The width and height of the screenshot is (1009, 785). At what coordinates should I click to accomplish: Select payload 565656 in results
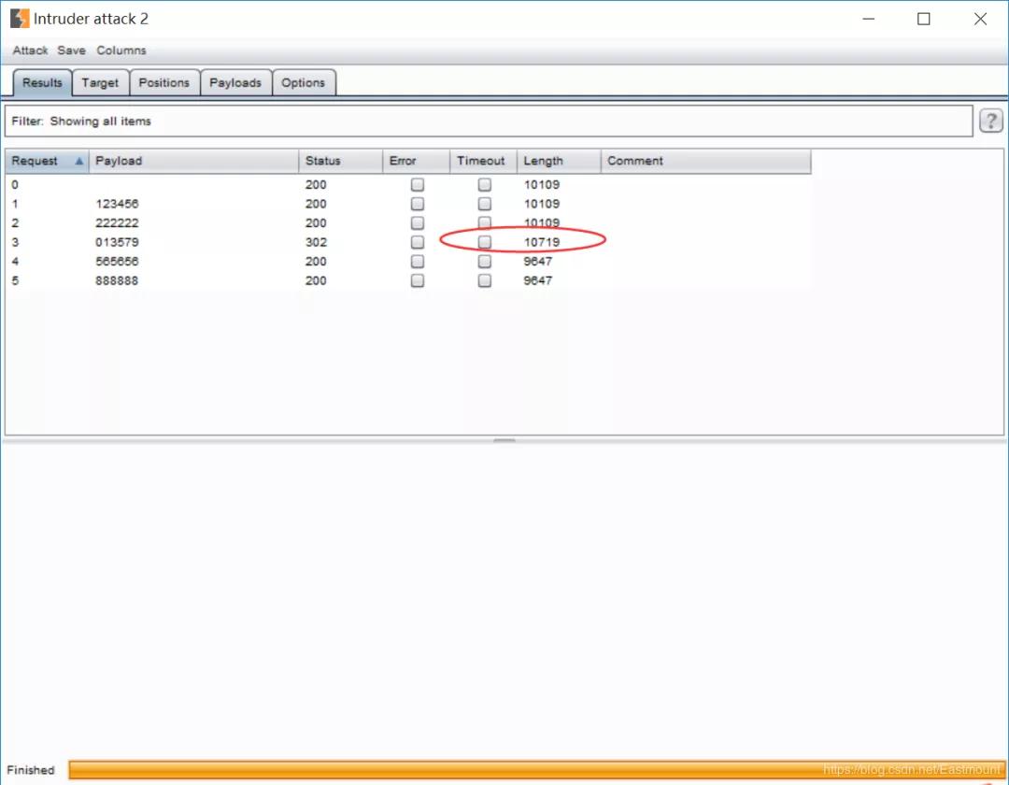click(117, 262)
